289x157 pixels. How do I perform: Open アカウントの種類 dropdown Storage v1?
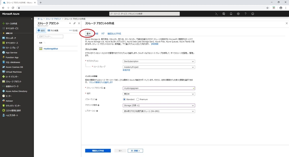tap(159, 106)
